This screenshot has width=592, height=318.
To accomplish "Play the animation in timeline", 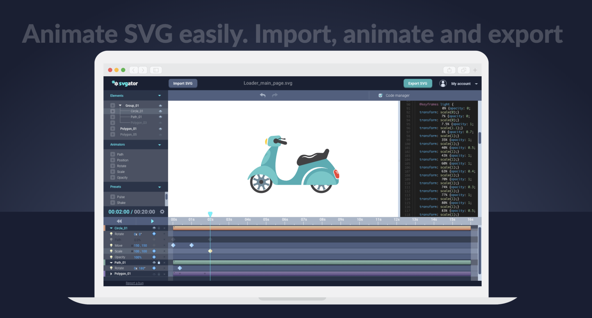I will (x=152, y=221).
